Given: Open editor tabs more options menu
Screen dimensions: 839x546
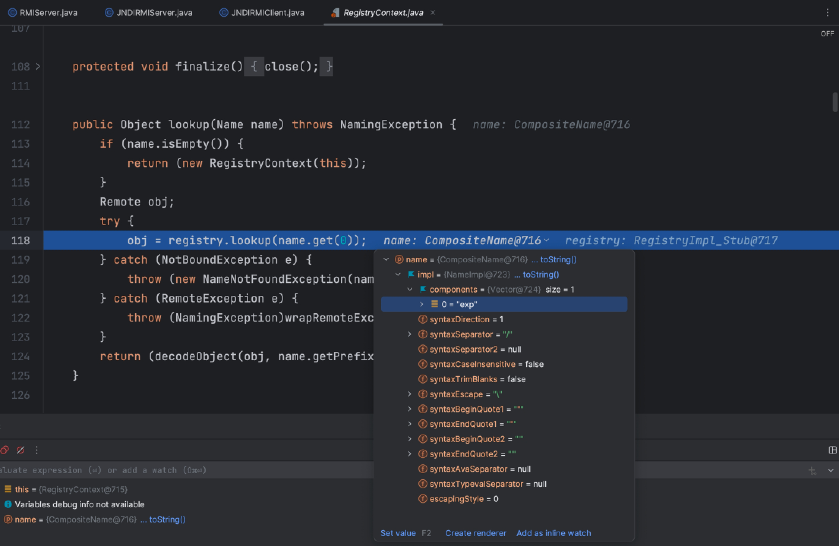Looking at the screenshot, I should coord(828,13).
